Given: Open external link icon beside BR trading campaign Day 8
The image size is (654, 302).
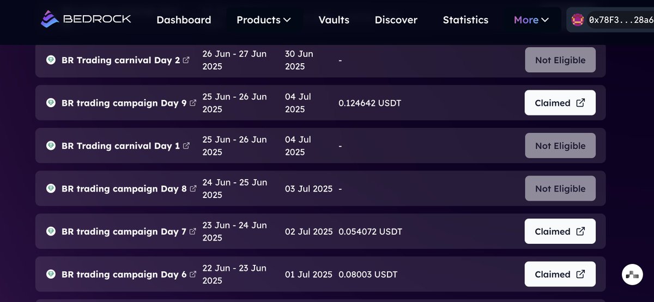Looking at the screenshot, I should [192, 189].
